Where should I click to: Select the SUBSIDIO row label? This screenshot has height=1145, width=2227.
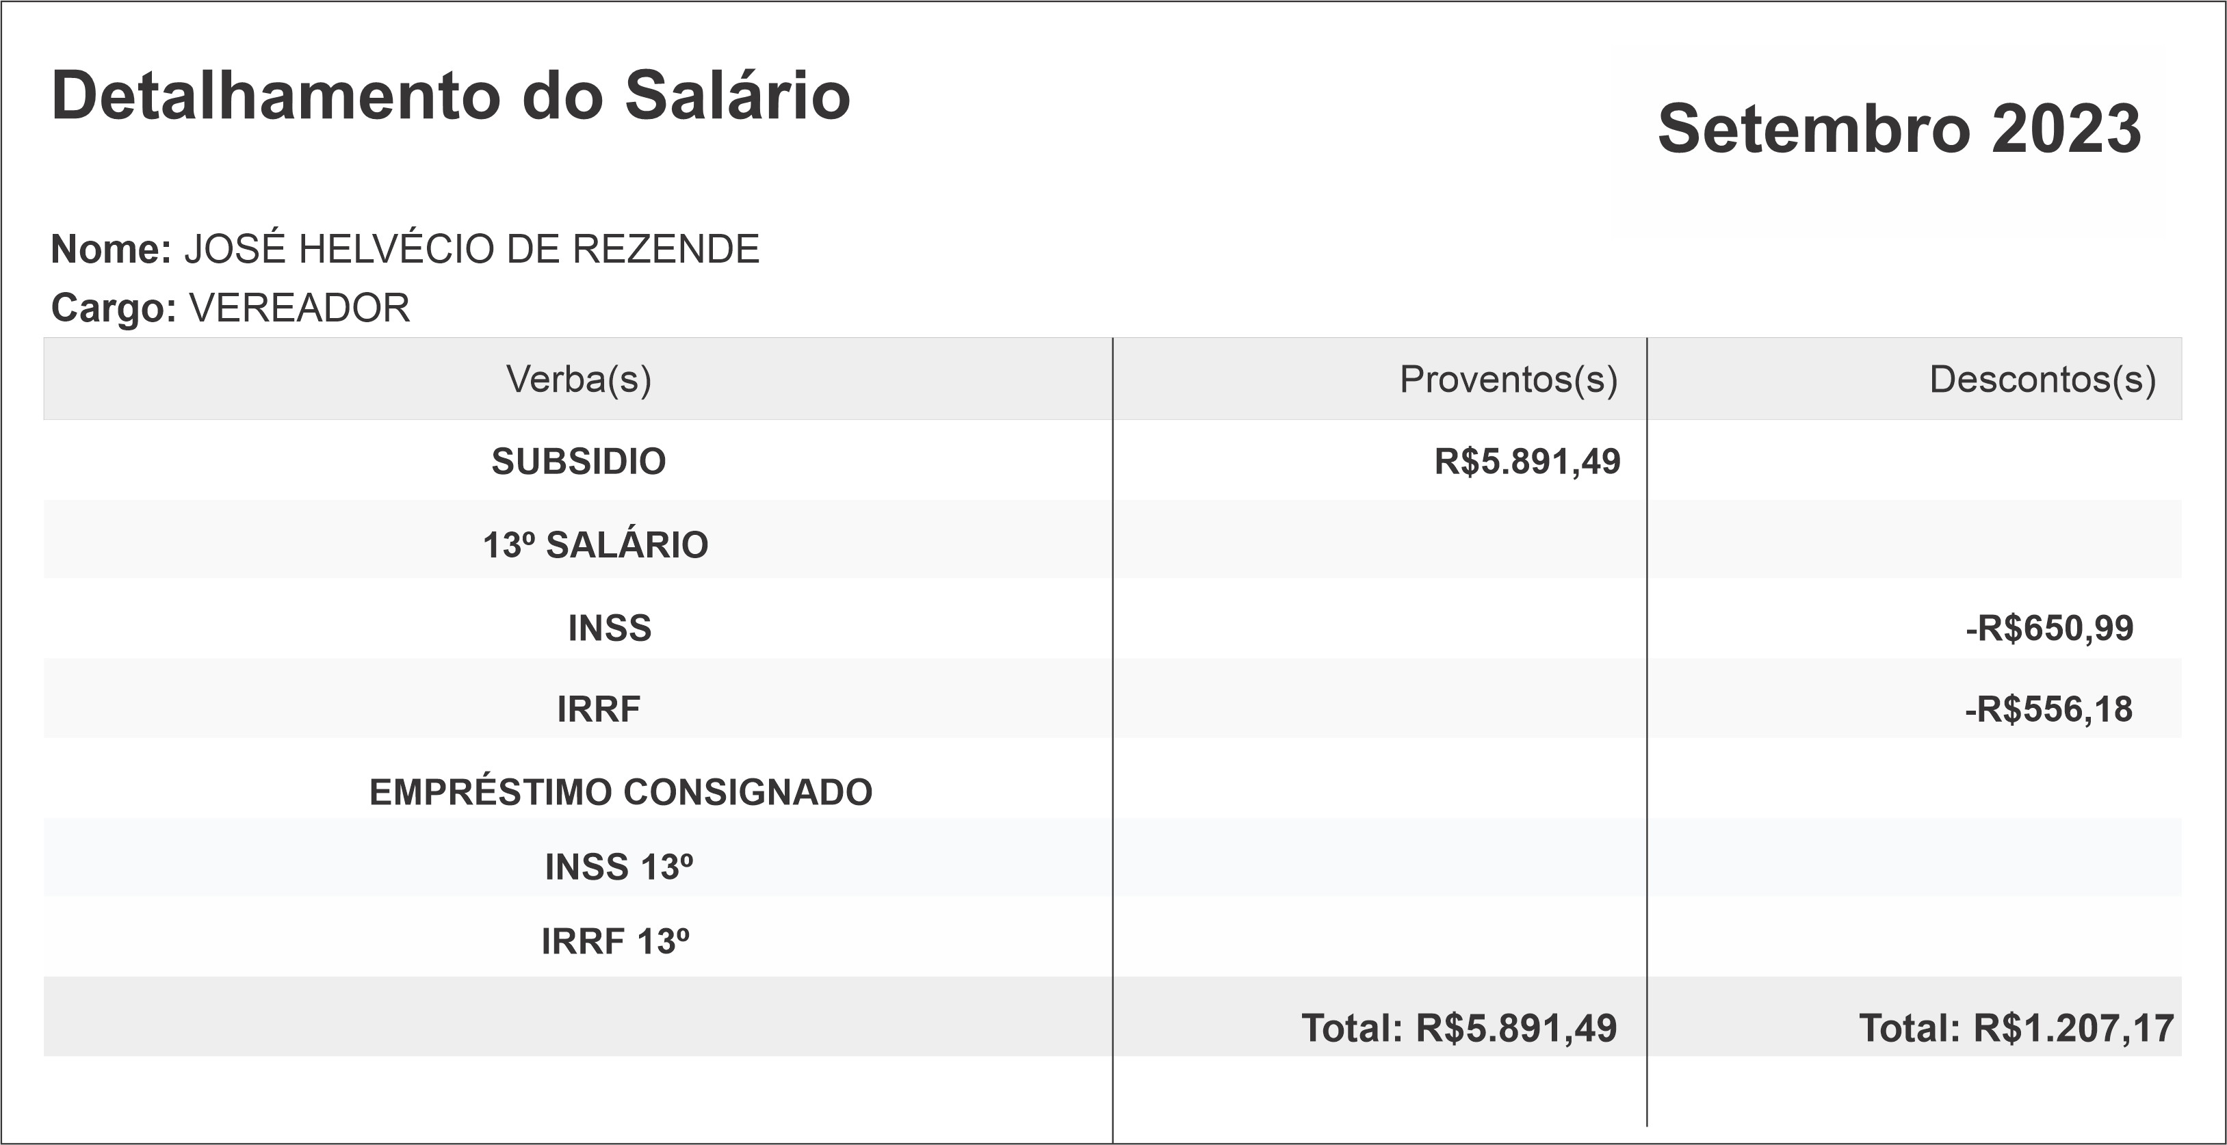tap(578, 462)
